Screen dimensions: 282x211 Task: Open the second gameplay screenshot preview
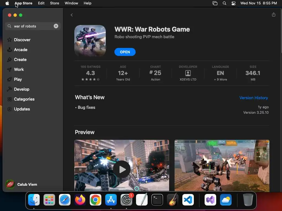pyautogui.click(x=222, y=166)
